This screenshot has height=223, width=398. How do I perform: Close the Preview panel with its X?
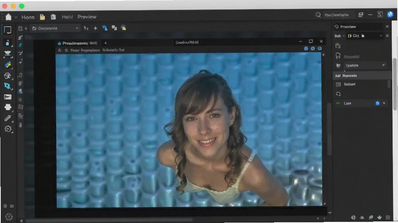pyautogui.click(x=387, y=27)
